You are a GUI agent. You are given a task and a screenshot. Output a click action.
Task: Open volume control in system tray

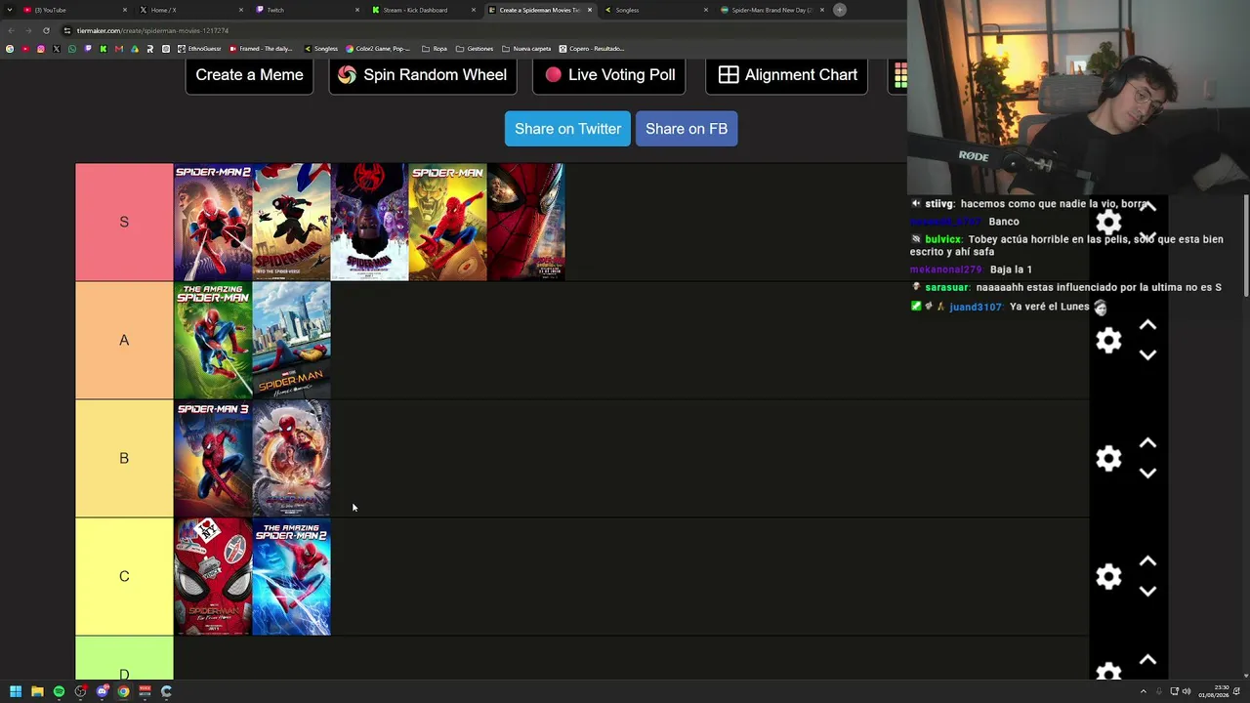click(1187, 691)
